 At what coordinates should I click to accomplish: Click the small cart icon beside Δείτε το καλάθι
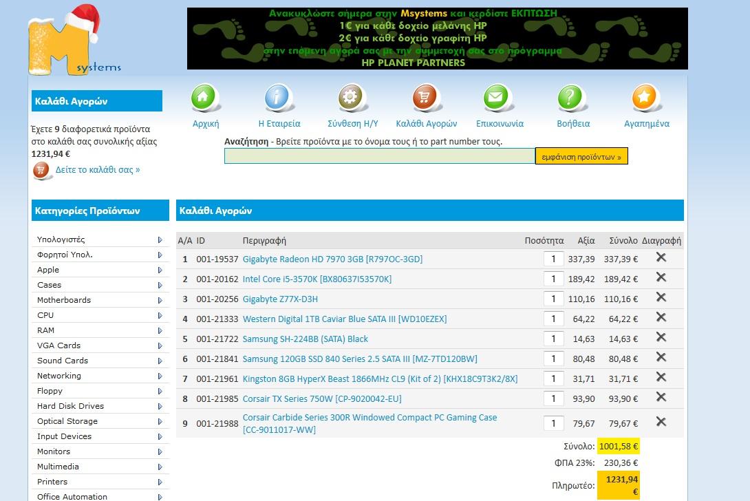tap(41, 171)
